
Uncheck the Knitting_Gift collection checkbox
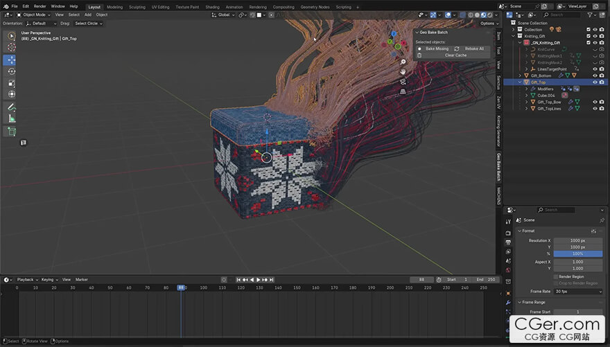click(x=588, y=36)
